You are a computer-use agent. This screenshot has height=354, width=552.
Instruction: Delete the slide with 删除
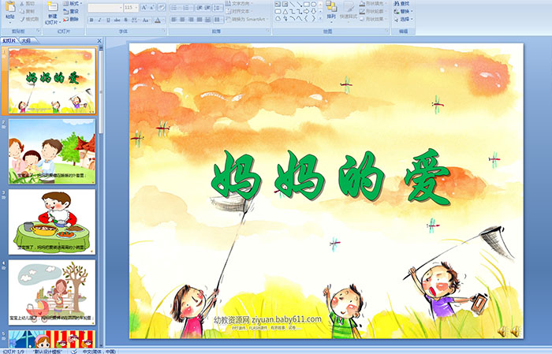click(71, 20)
